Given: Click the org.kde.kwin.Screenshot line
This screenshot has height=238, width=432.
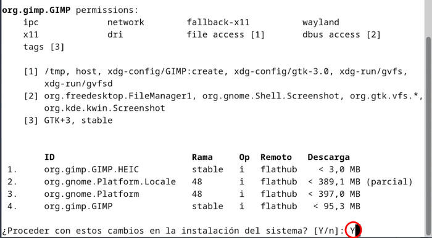Looking at the screenshot, I should click(x=105, y=108).
